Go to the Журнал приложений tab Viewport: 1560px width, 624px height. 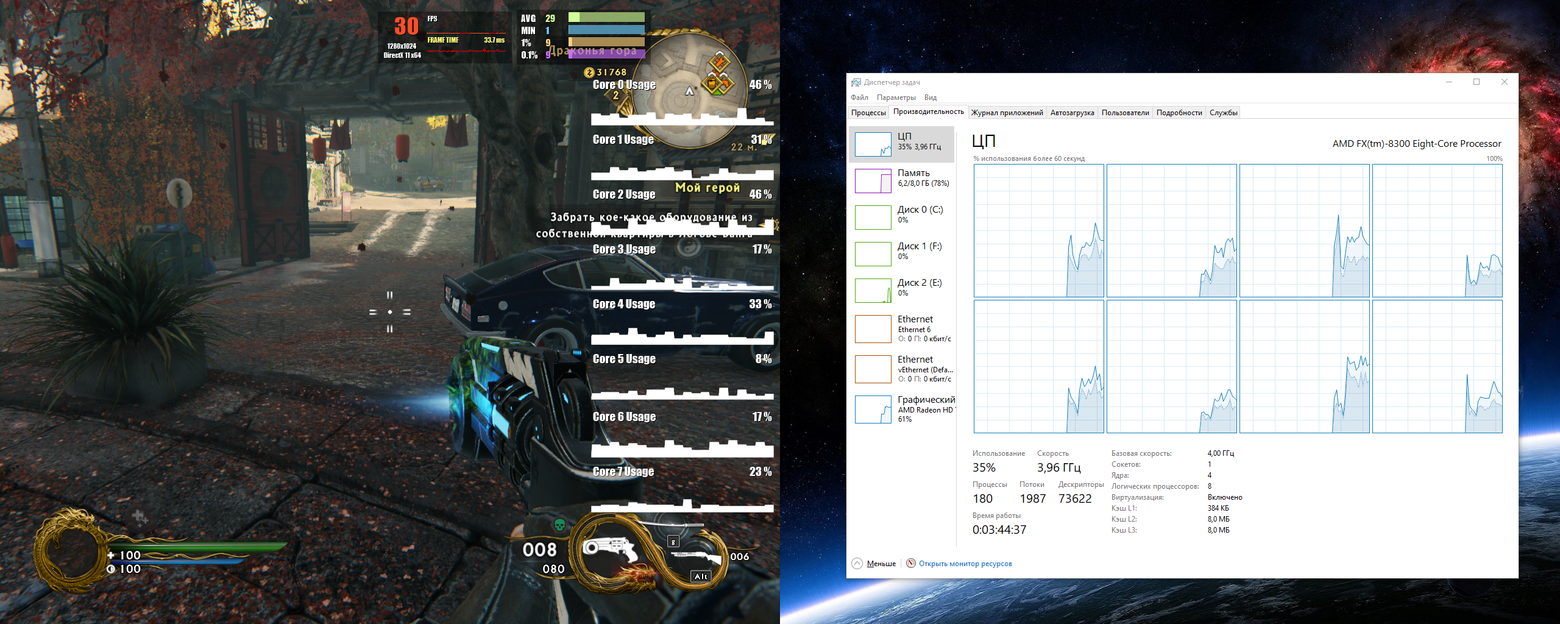tap(1007, 113)
